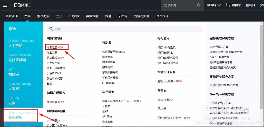
Task: Open SAAS云解决方案 link
Action: click(219, 57)
